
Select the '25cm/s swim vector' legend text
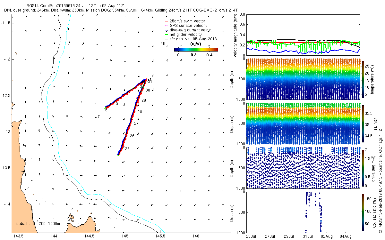click(x=187, y=21)
